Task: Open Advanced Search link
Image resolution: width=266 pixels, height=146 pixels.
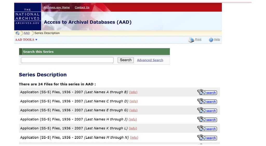Action: (x=150, y=60)
